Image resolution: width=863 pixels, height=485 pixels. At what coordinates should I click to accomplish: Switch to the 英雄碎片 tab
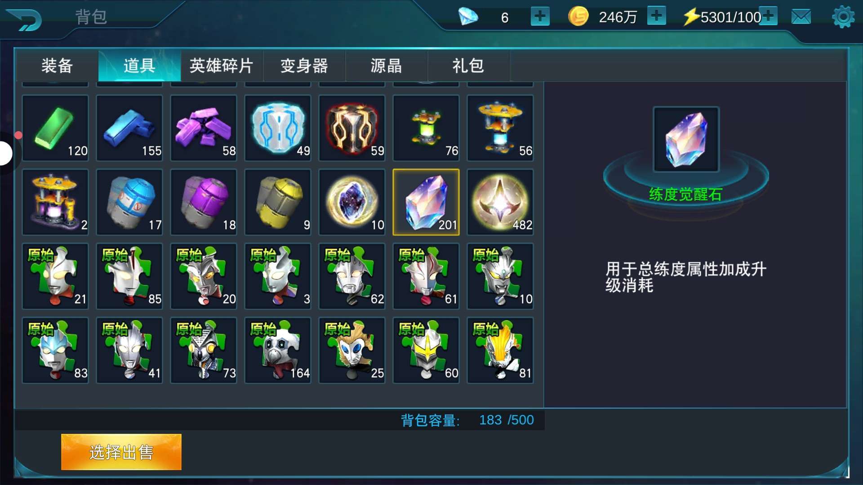tap(222, 66)
